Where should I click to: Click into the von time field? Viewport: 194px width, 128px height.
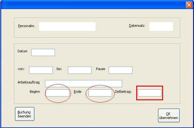41,70
